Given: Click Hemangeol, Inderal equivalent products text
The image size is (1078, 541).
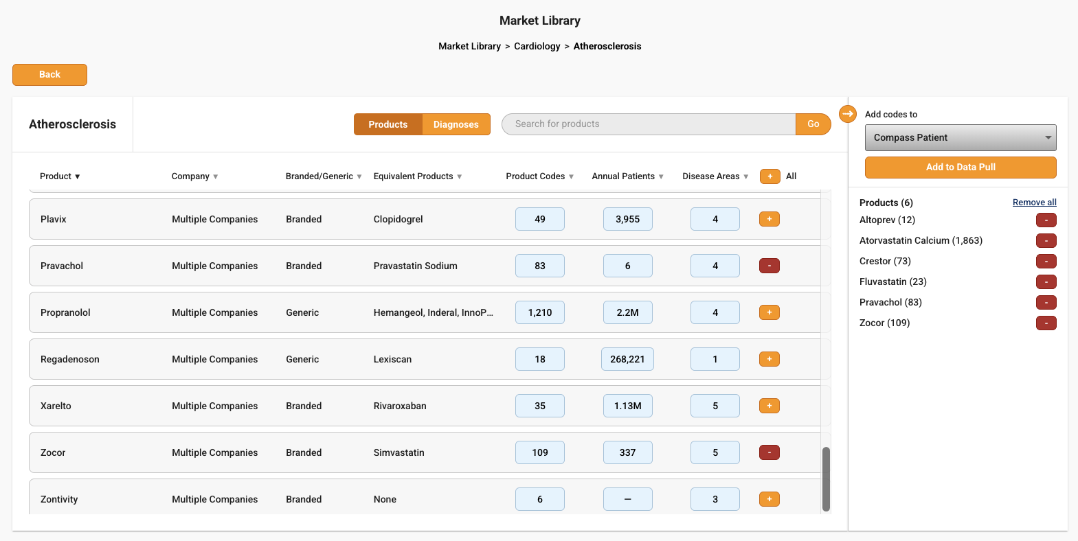Looking at the screenshot, I should [x=434, y=312].
